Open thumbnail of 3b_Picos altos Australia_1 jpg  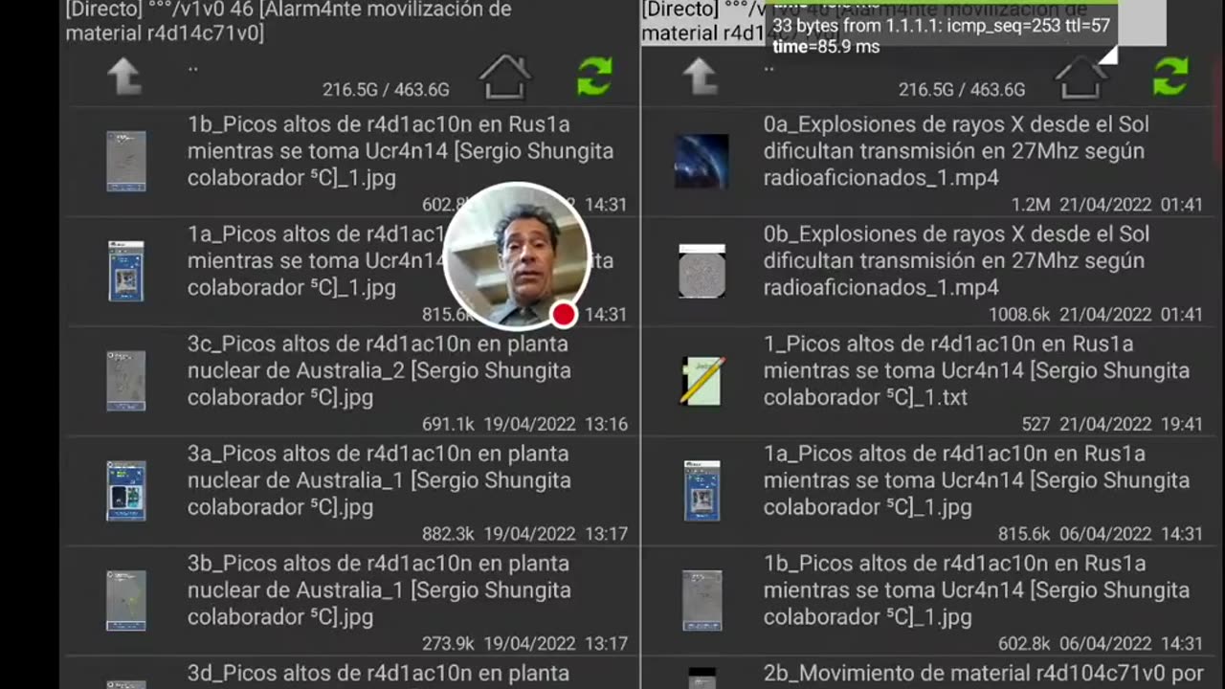click(x=126, y=600)
